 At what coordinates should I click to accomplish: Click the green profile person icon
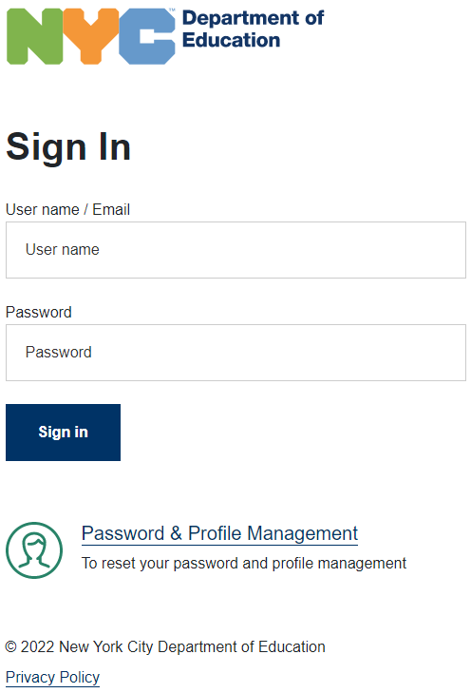tap(34, 550)
